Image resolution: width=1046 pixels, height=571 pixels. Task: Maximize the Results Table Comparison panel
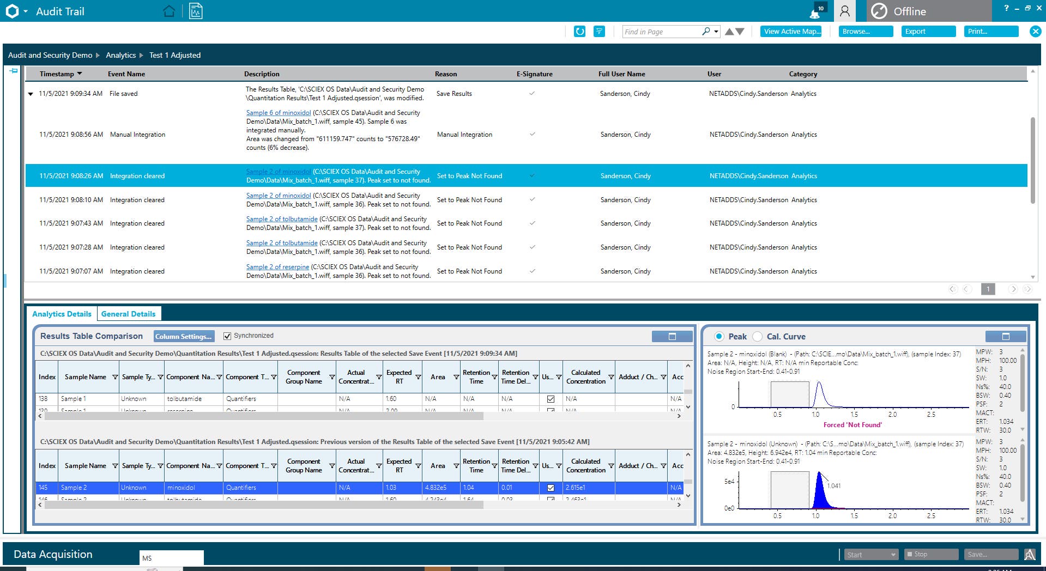[672, 337]
